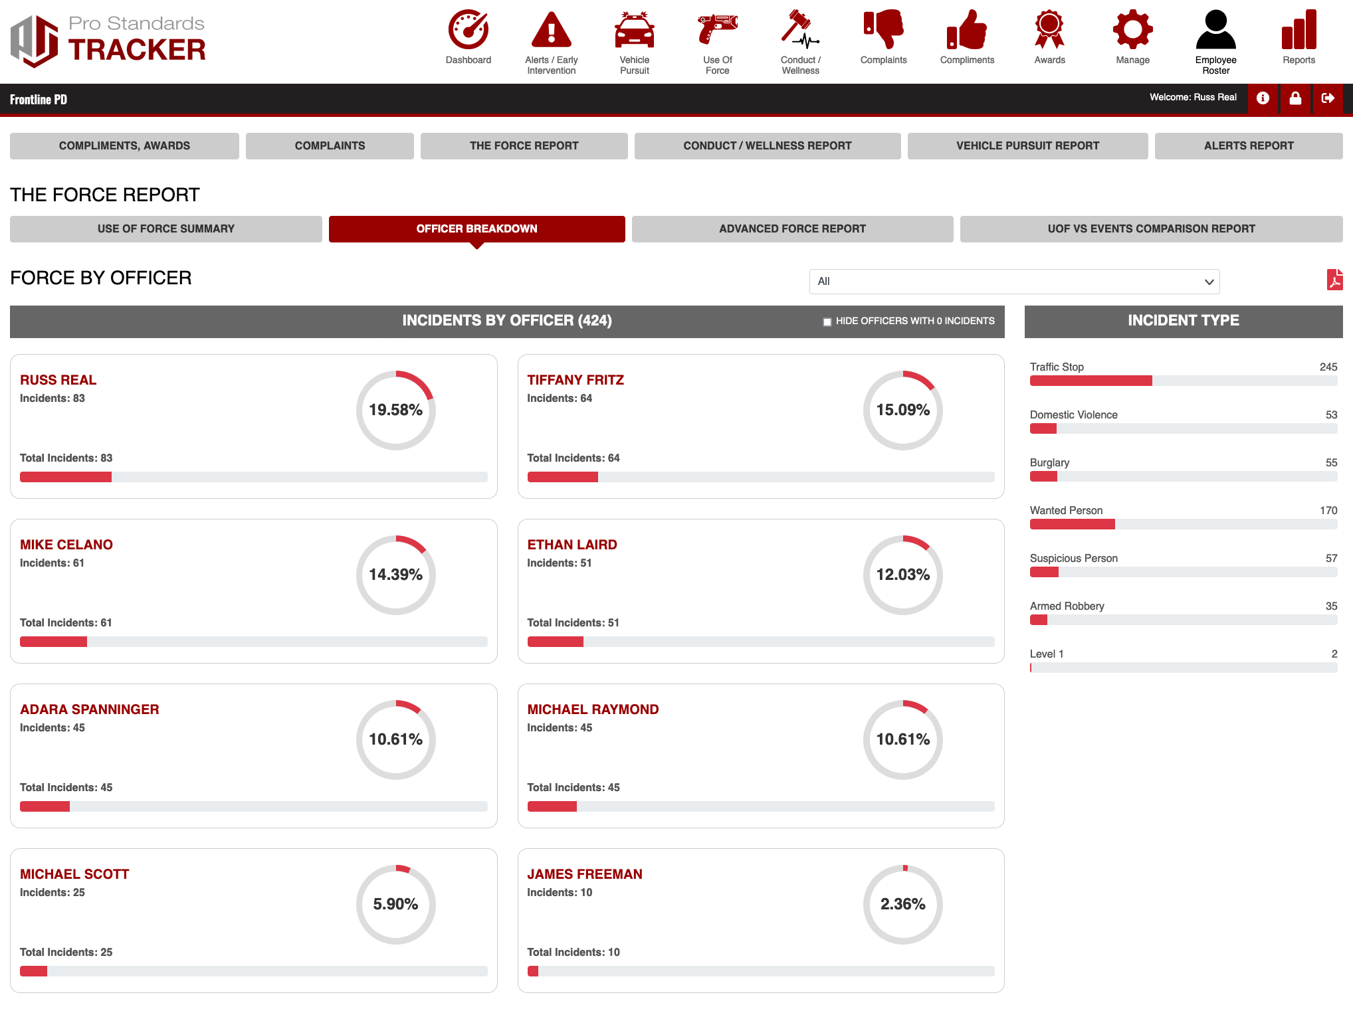
Task: Click the Russ Real officer name
Action: click(58, 380)
